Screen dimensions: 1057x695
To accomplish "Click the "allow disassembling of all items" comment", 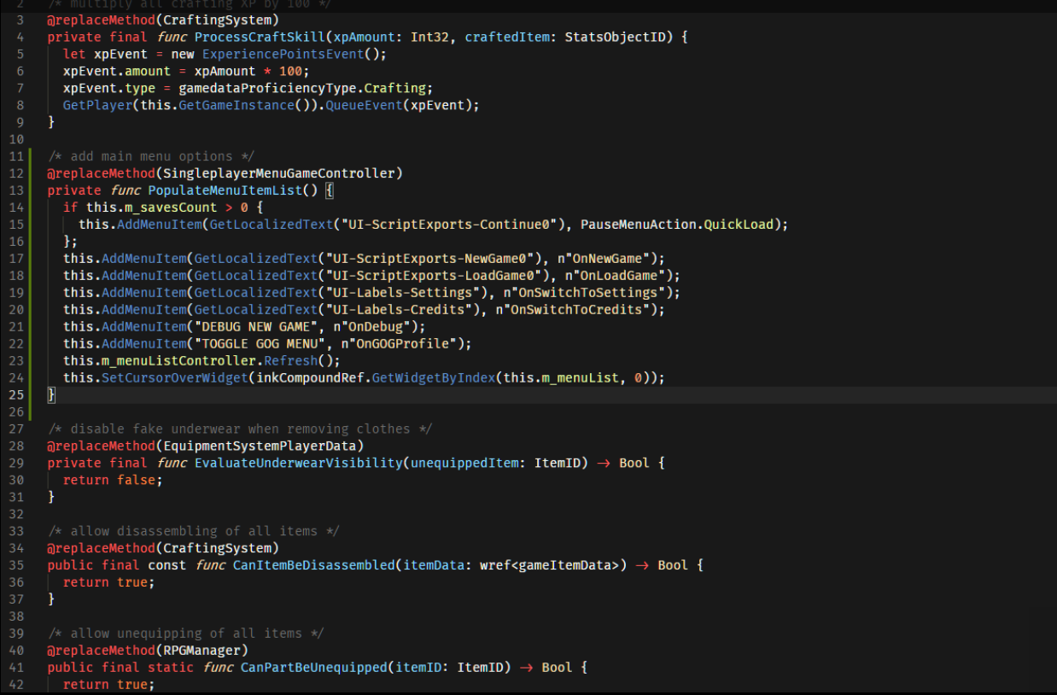I will pyautogui.click(x=194, y=532).
